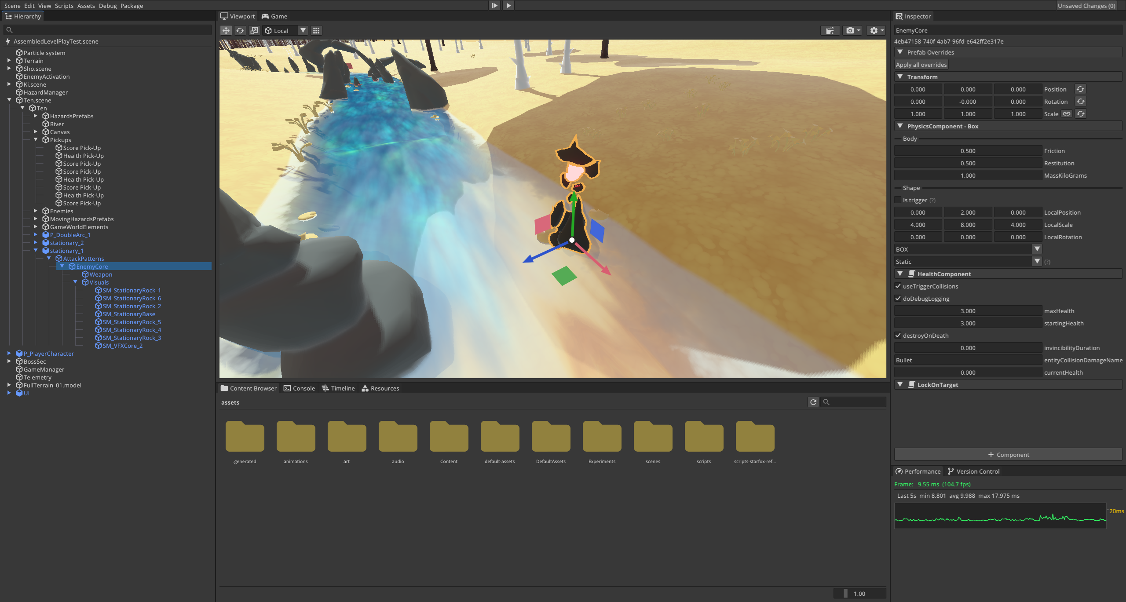Select the Rotate tool in viewport toolbar

(x=240, y=30)
